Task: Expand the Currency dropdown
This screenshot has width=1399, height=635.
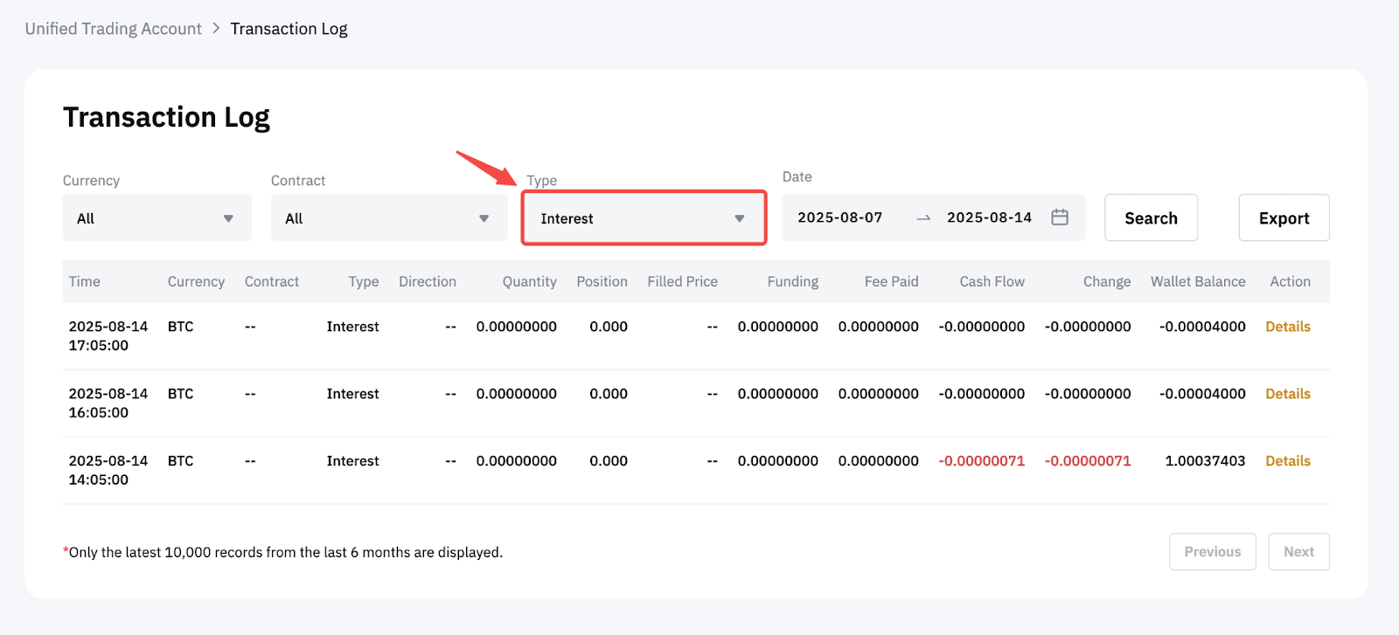Action: (157, 218)
